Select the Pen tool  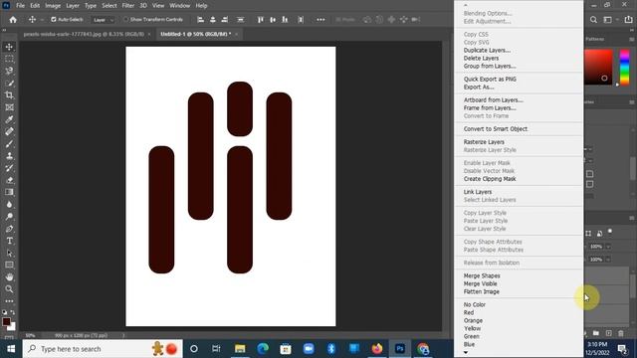tap(9, 229)
